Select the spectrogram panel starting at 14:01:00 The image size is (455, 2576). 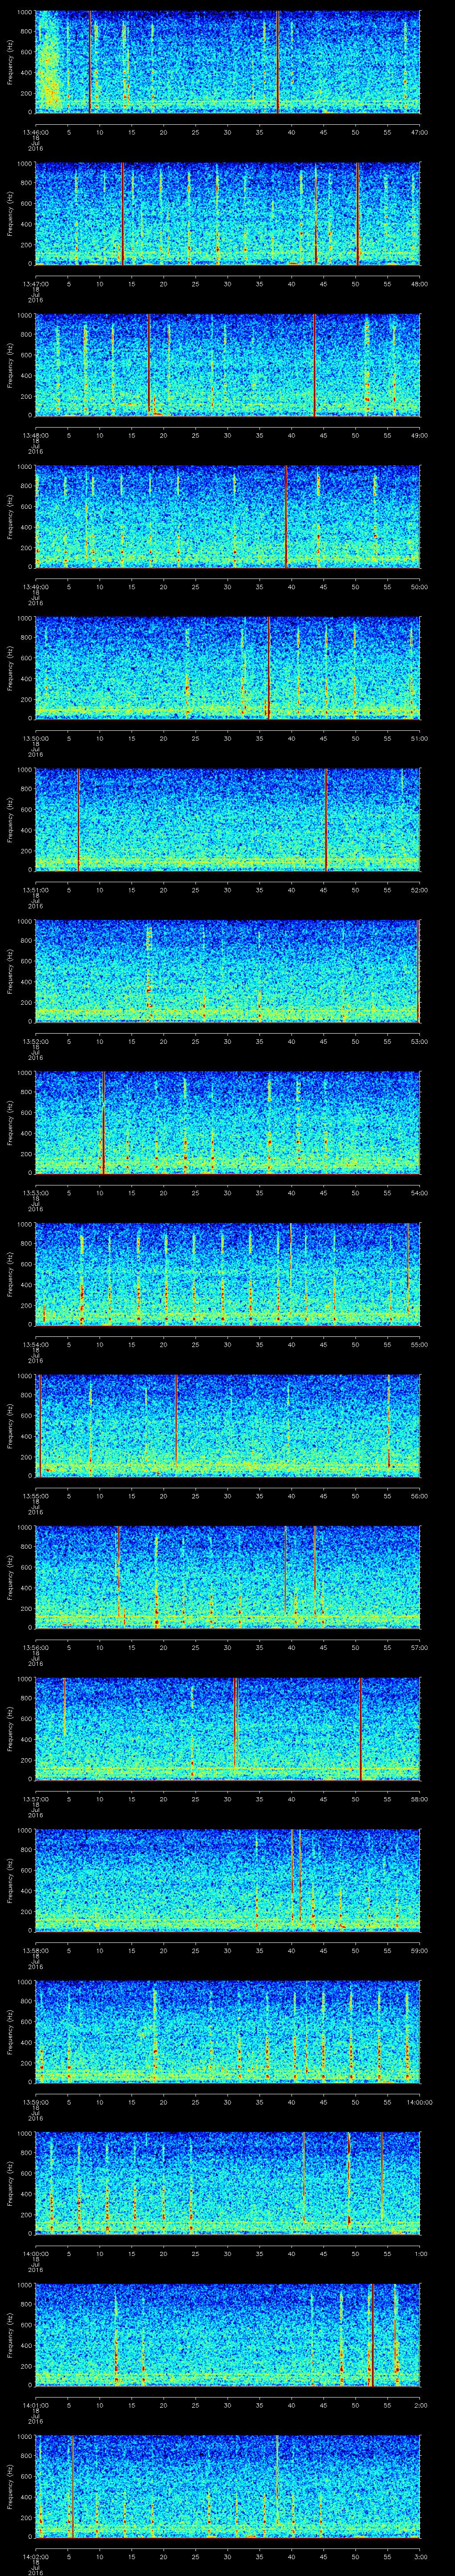coord(228,2335)
